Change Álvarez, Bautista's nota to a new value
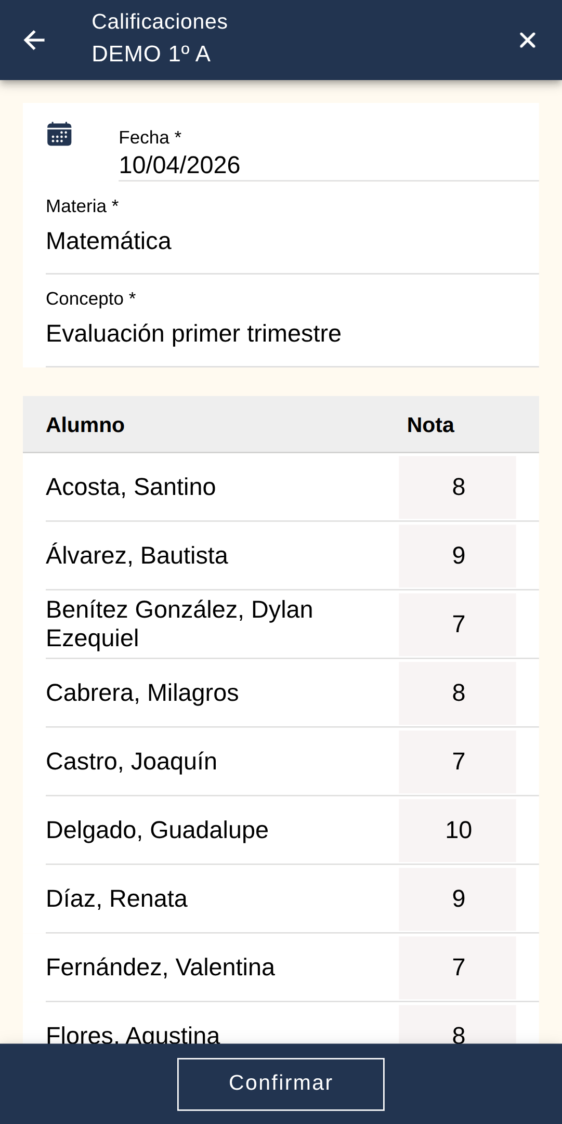This screenshot has height=1124, width=562. 457,555
